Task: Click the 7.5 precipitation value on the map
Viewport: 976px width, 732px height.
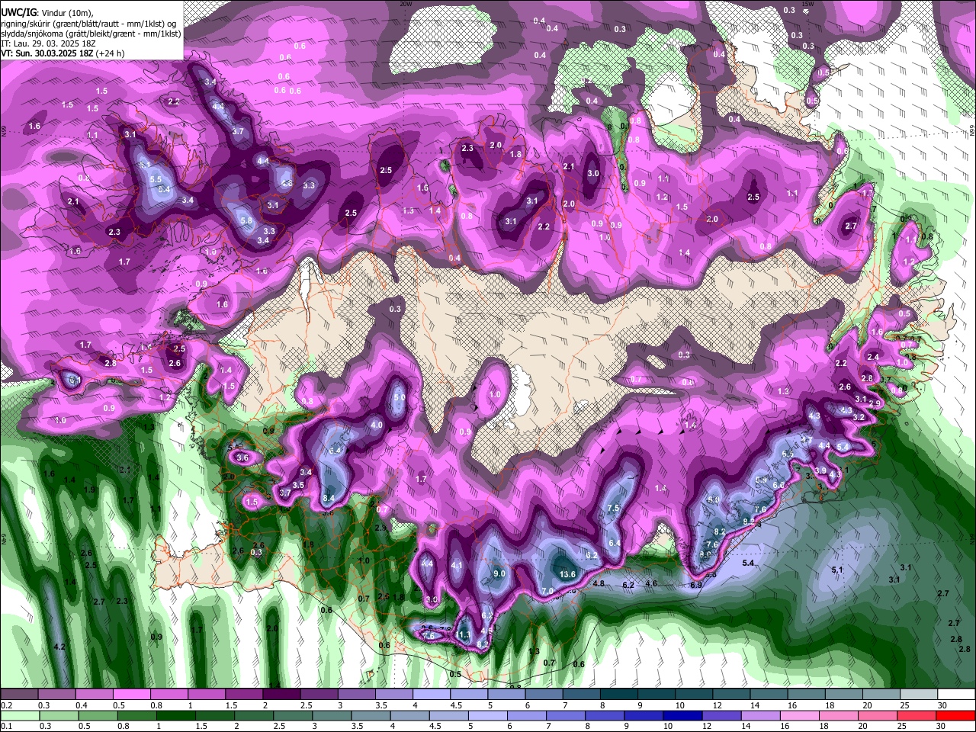Action: tap(613, 509)
